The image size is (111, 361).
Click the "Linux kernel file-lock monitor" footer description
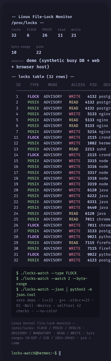pyautogui.click(x=53, y=333)
